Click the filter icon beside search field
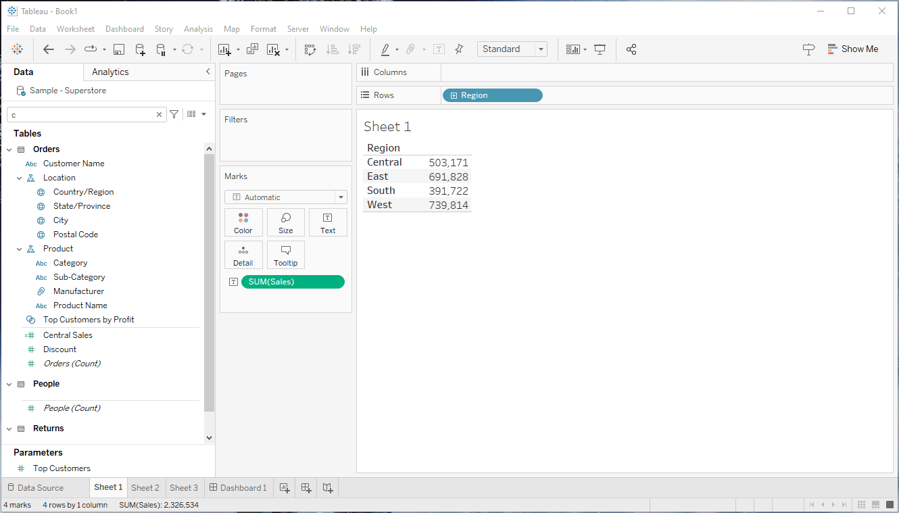The image size is (899, 513). (174, 114)
